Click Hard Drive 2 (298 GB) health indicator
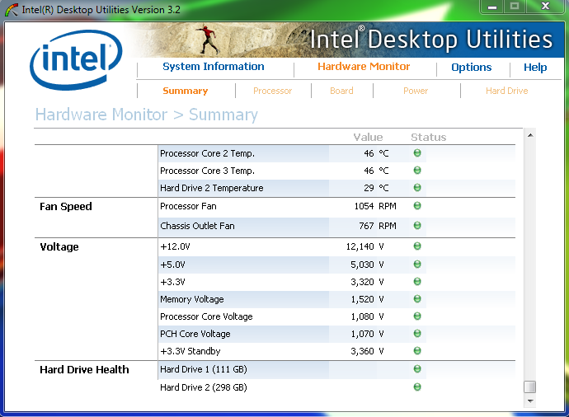Image resolution: width=569 pixels, height=417 pixels. click(x=417, y=387)
